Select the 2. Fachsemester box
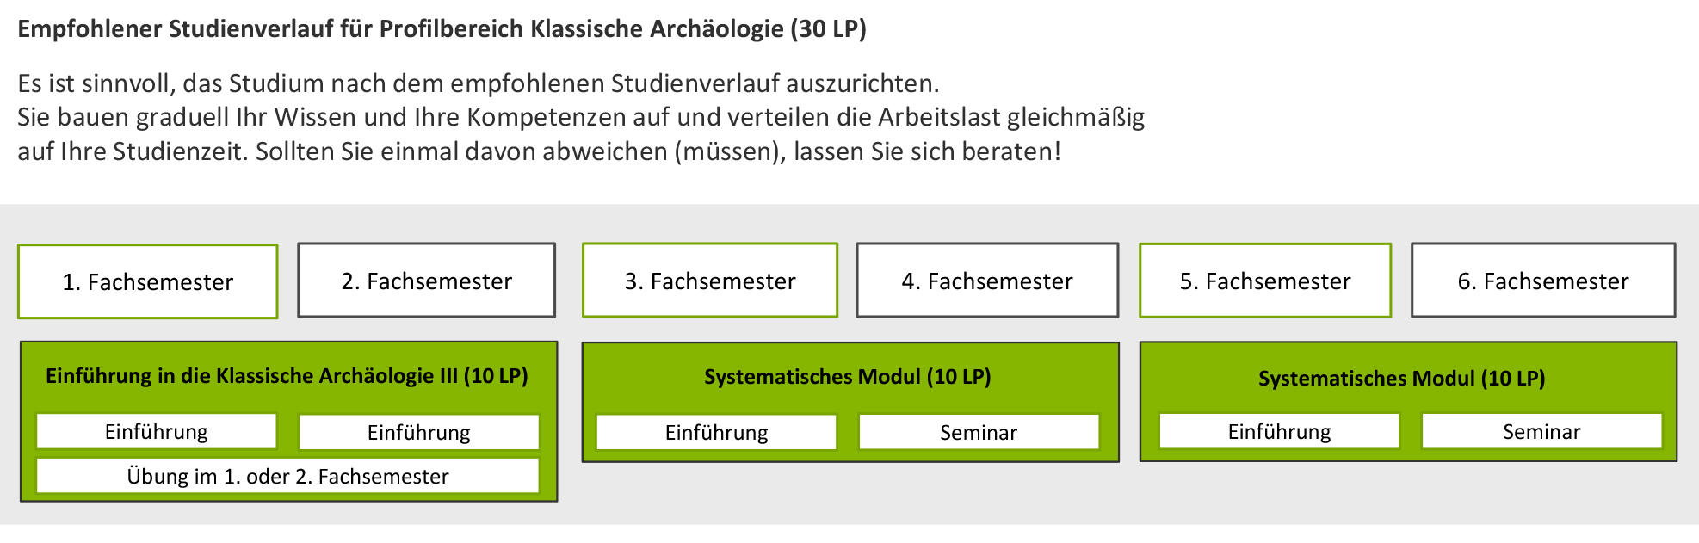The image size is (1699, 543). tap(426, 281)
